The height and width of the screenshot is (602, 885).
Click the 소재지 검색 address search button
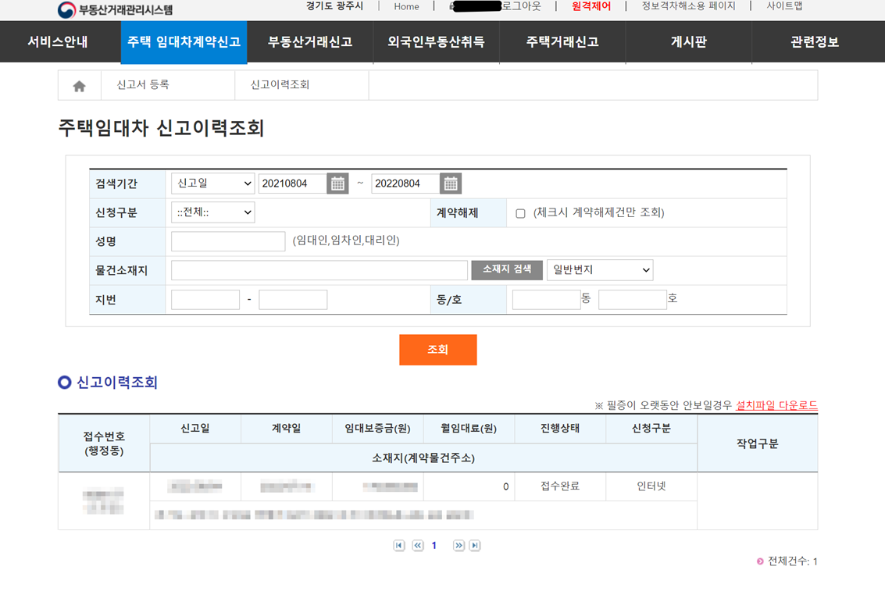[x=506, y=269]
